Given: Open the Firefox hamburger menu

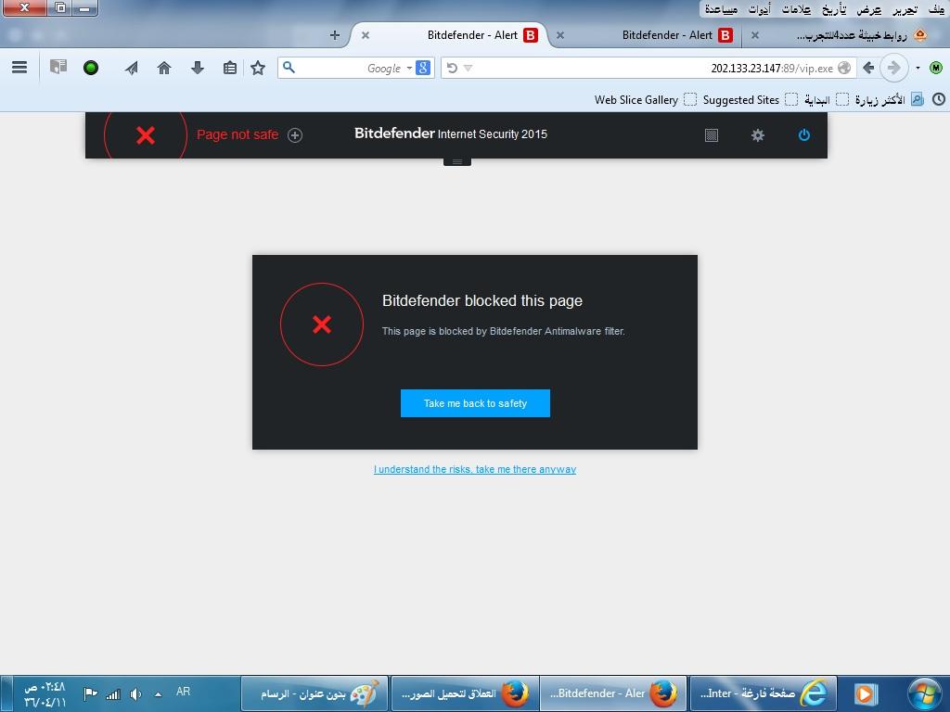Looking at the screenshot, I should 19,67.
